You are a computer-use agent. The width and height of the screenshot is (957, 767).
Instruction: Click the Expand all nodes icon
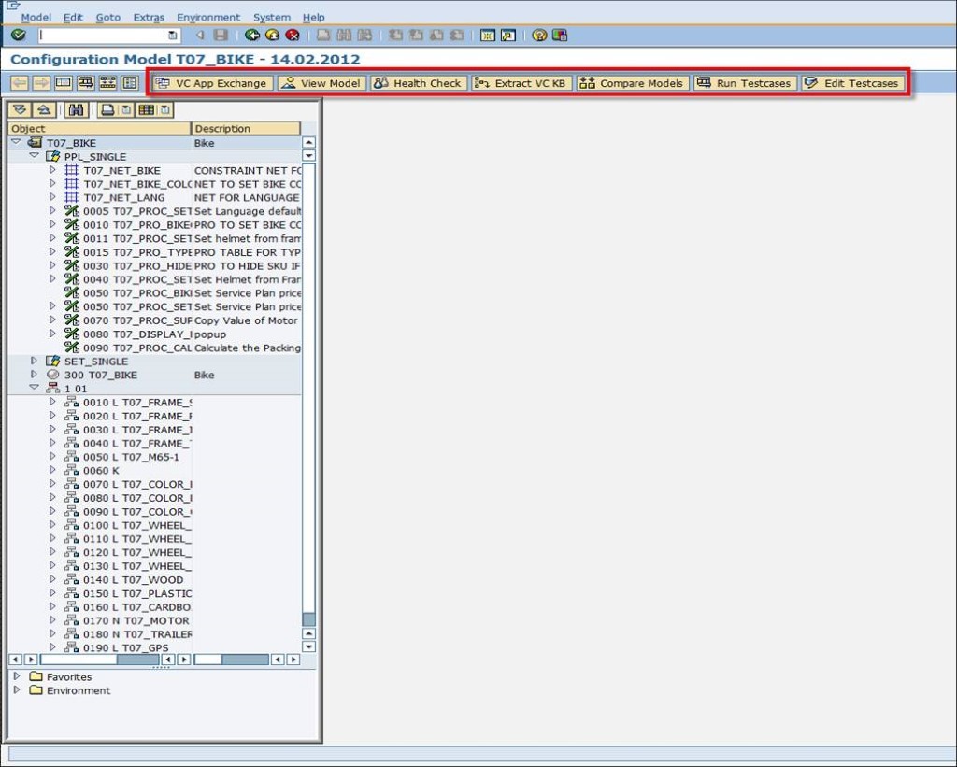pyautogui.click(x=20, y=110)
